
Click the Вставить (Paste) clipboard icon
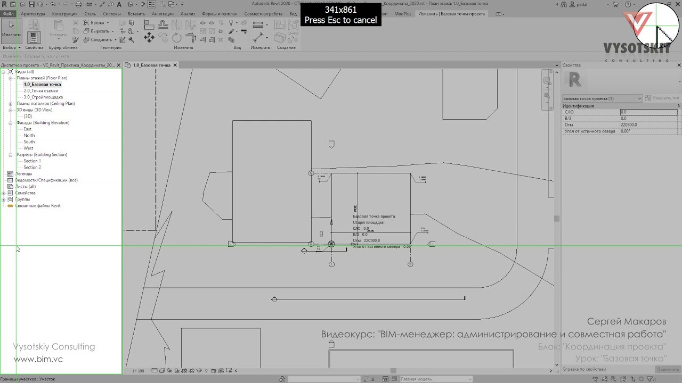(x=58, y=28)
